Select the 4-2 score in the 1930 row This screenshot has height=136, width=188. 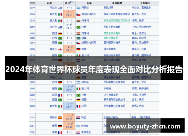69,8
